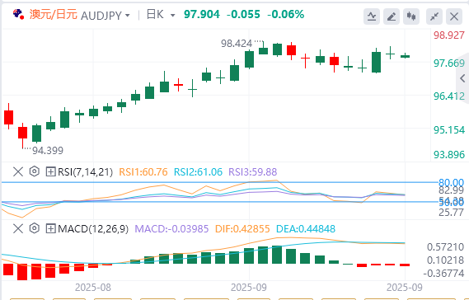Click the 98.424 high price marker

click(x=237, y=44)
